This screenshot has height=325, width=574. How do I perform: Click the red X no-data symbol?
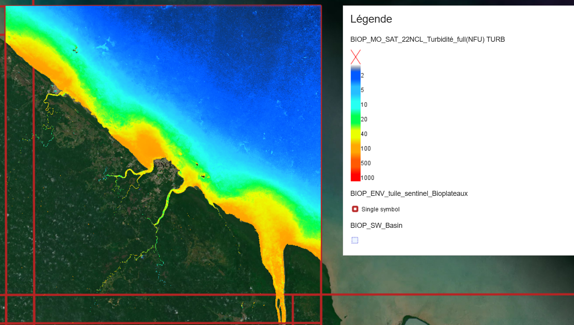point(355,57)
